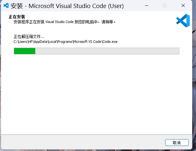Click the 安装程序正在安装 description text
196x151 pixels.
(x=64, y=22)
